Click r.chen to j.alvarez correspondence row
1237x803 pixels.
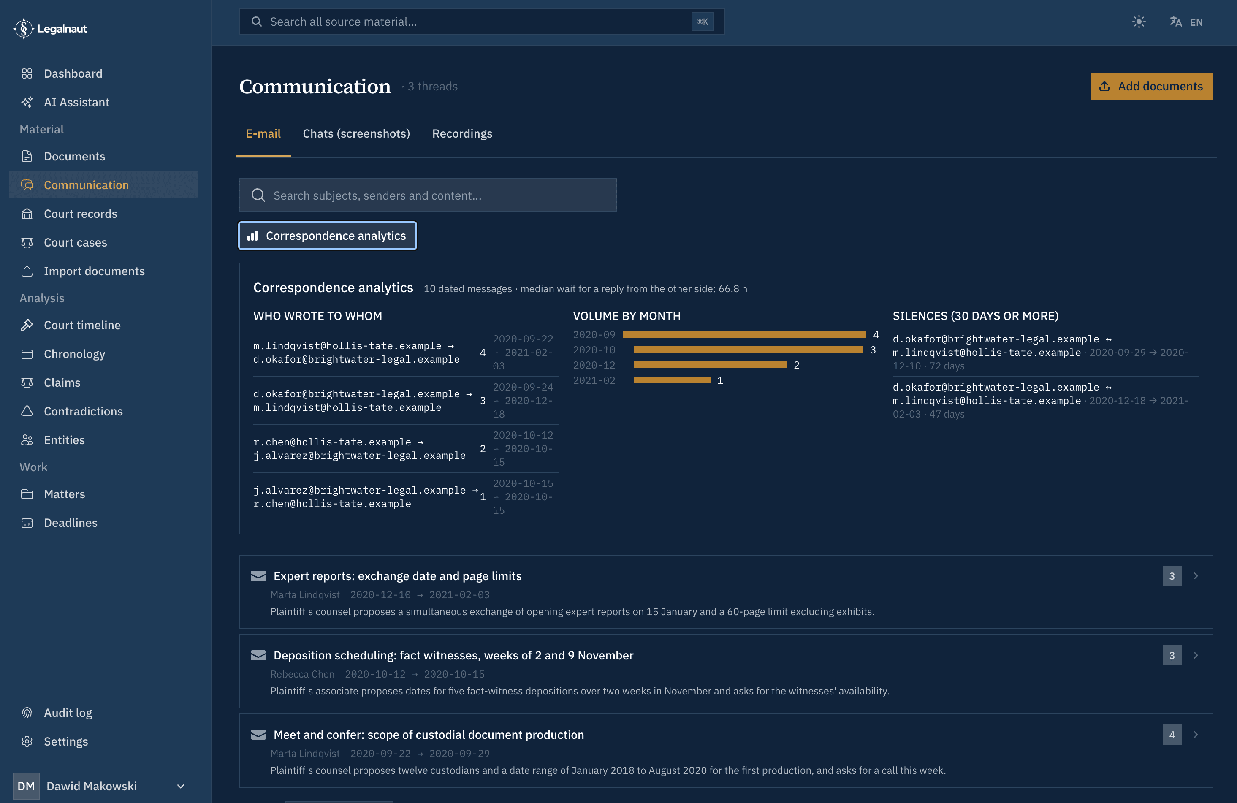(406, 448)
